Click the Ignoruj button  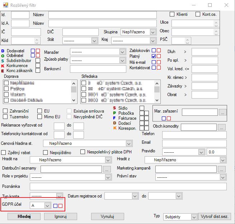(61, 216)
